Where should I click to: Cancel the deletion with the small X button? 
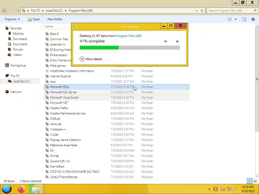click(x=177, y=41)
